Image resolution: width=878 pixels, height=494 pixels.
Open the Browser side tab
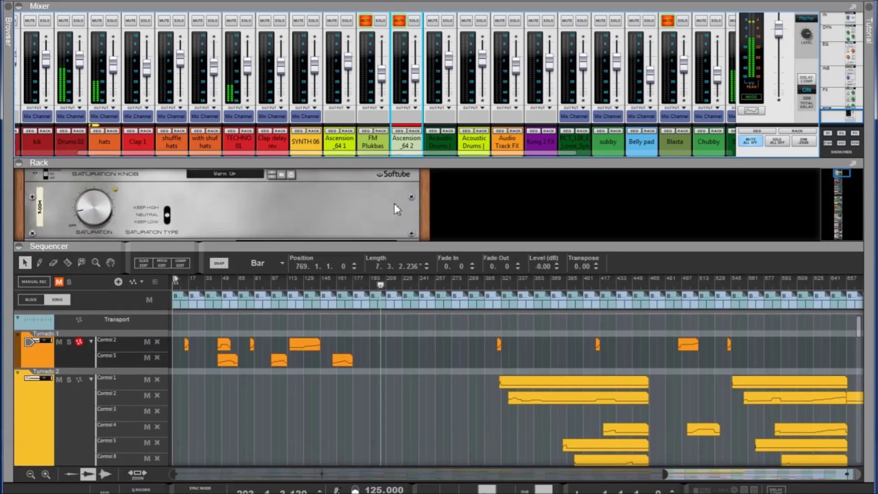pyautogui.click(x=8, y=31)
